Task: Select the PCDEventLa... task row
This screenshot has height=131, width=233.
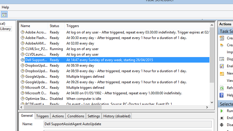Action: (x=114, y=104)
